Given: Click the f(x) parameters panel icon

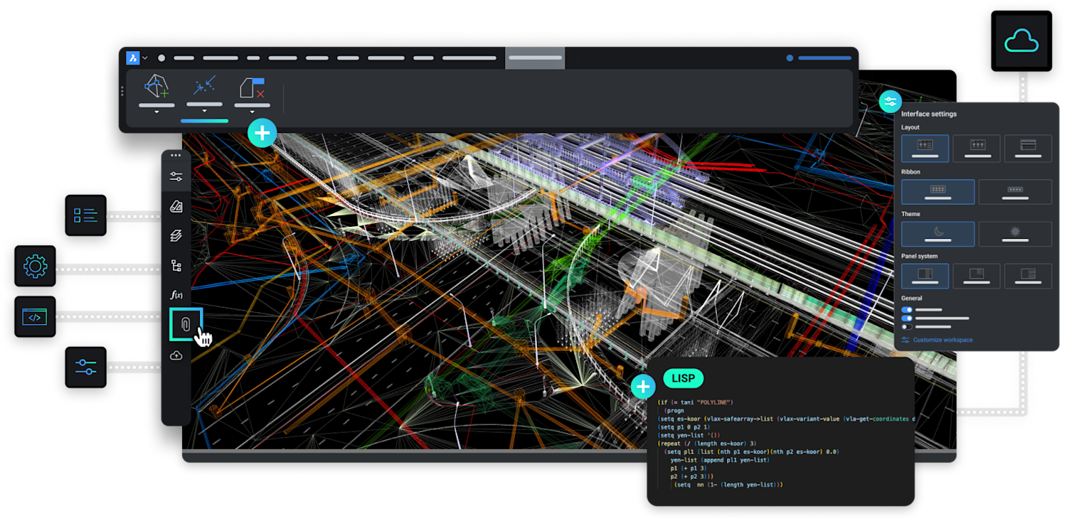Looking at the screenshot, I should pos(176,295).
